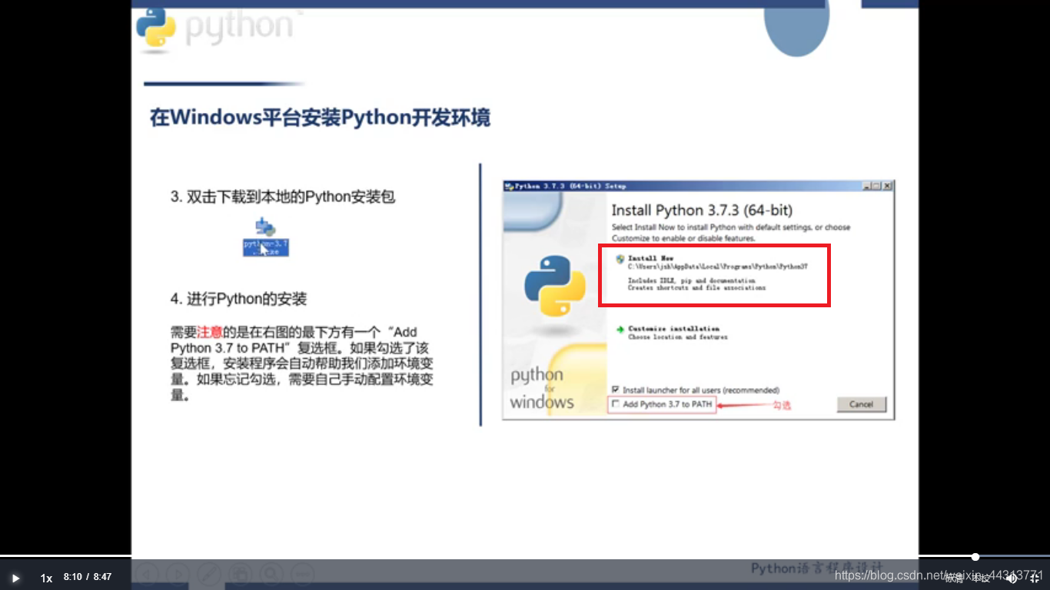This screenshot has height=590, width=1050.
Task: Select the pen annotation tool icon
Action: tap(209, 574)
